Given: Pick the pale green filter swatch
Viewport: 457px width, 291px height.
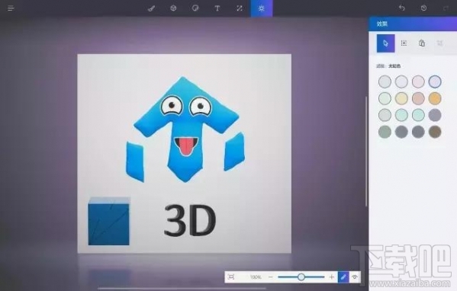Looking at the screenshot, I should click(385, 98).
